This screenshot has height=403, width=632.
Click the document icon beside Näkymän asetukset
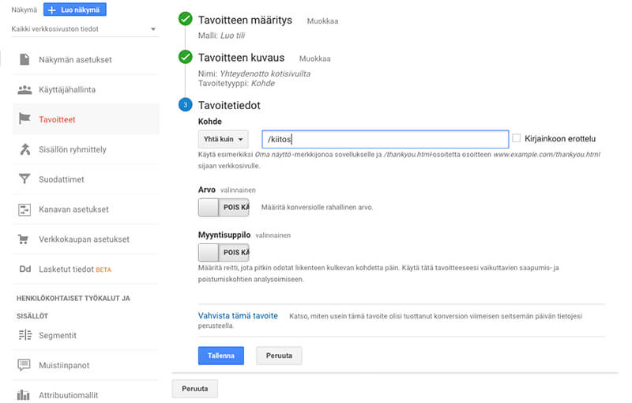click(24, 60)
